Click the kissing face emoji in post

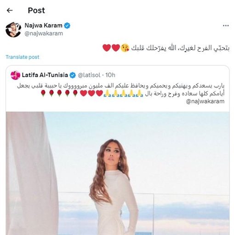point(125,48)
